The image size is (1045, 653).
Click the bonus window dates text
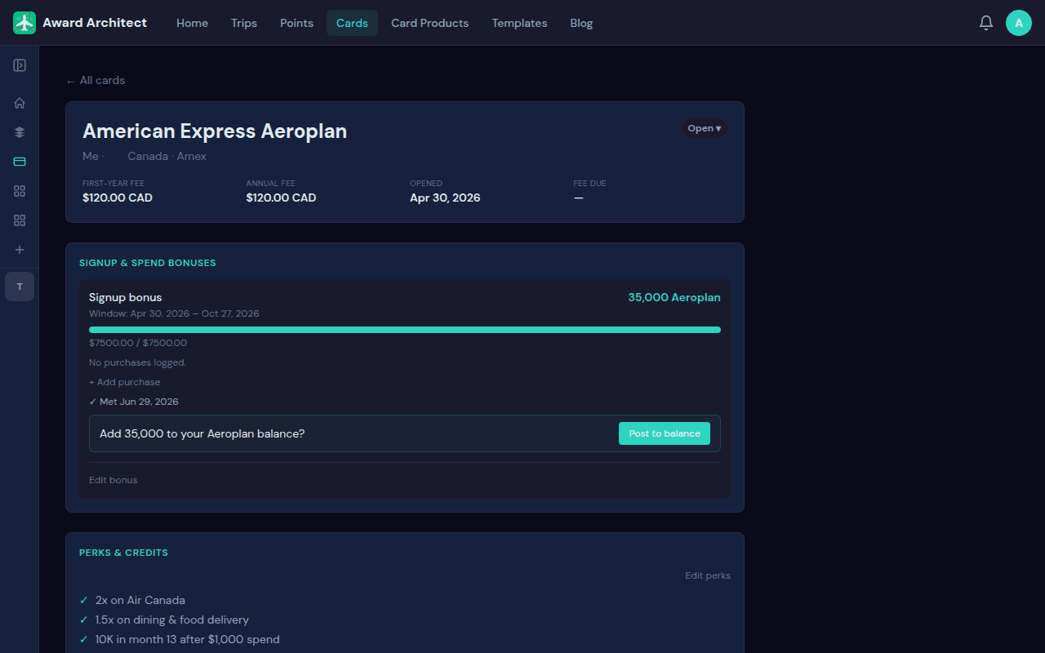174,313
